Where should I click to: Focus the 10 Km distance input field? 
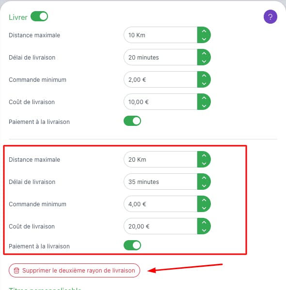pos(160,35)
